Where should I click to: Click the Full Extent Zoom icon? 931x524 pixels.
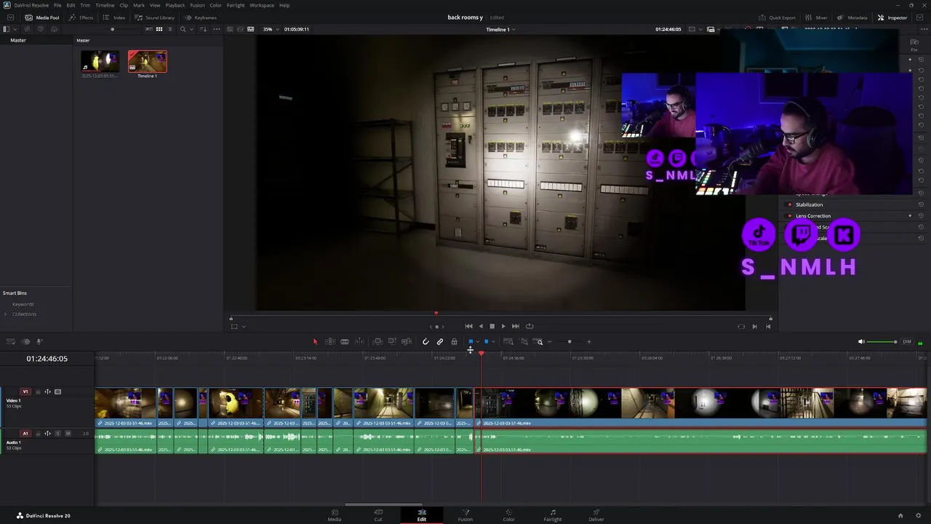point(508,341)
